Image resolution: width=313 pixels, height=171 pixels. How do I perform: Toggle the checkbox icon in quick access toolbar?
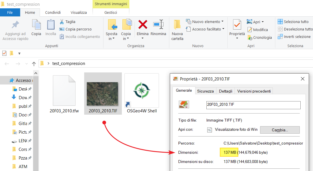tap(4, 53)
